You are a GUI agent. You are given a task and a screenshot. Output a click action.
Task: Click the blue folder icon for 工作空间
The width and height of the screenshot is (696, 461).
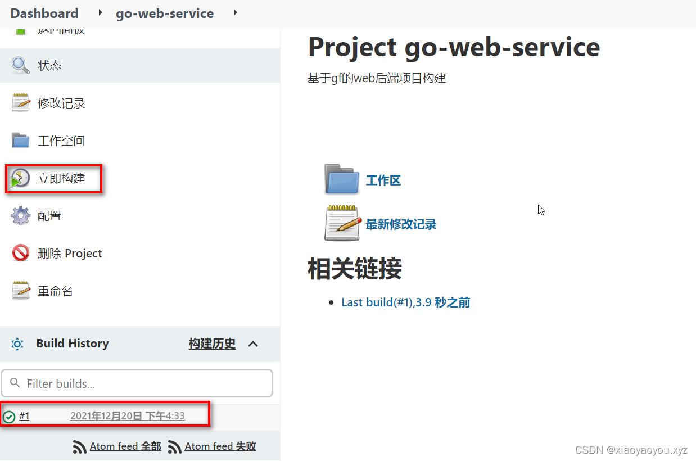(x=21, y=140)
